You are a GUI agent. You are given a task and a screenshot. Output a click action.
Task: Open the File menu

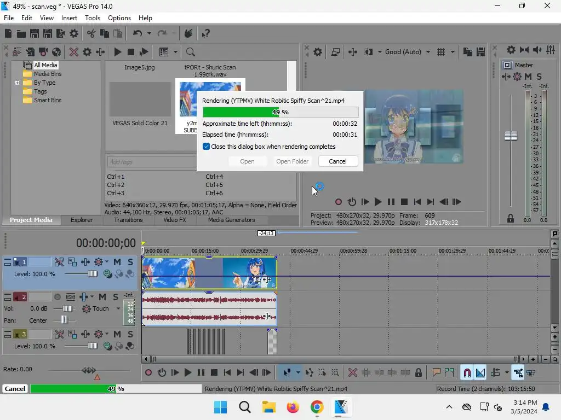click(9, 18)
